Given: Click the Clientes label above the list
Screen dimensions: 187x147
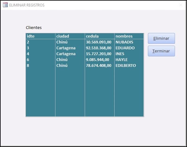Looking at the screenshot, I should 34,27.
